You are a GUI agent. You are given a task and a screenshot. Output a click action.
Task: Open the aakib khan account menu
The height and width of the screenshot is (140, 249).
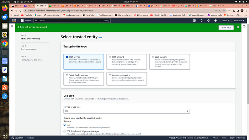[x=239, y=21]
